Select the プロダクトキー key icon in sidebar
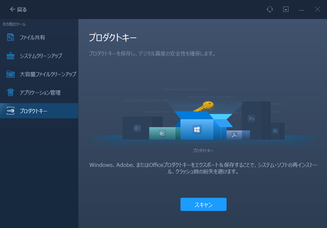The height and width of the screenshot is (228, 327). [x=11, y=111]
